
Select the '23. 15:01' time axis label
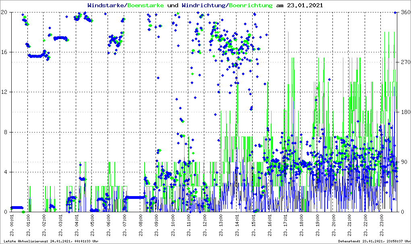click(x=253, y=225)
